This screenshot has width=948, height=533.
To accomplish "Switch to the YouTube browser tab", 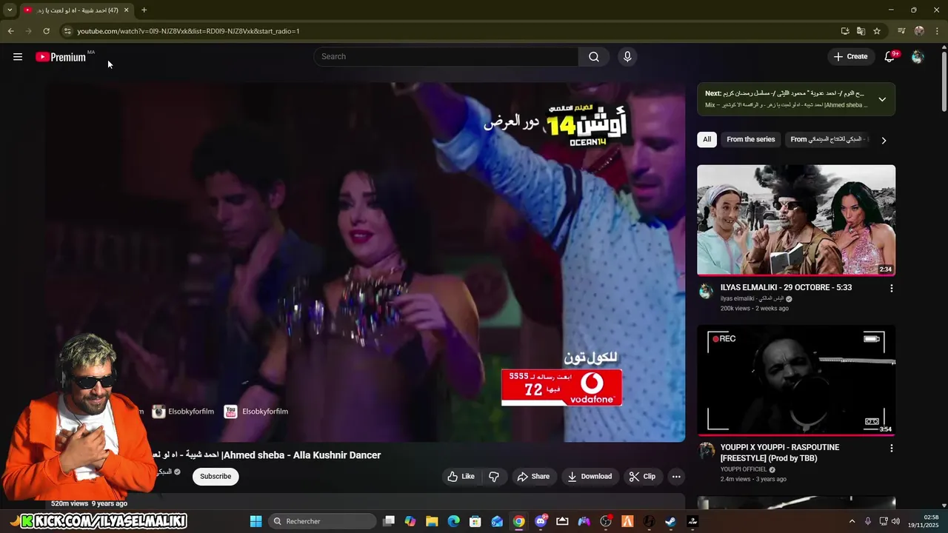I will point(76,10).
